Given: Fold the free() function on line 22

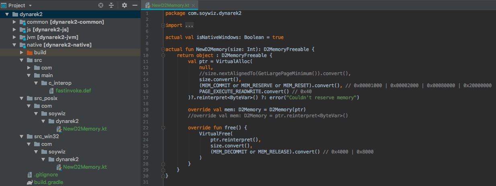Looking at the screenshot, I should [x=163, y=128].
